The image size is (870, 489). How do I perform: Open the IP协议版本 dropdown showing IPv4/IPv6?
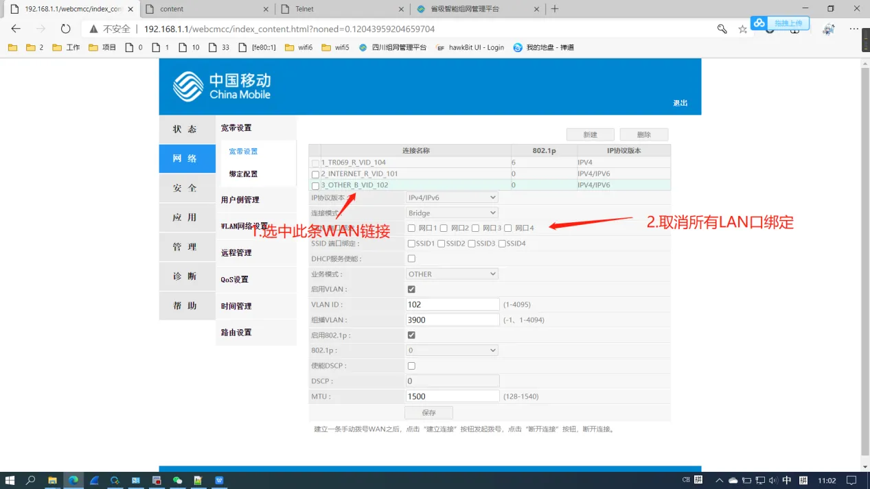pyautogui.click(x=452, y=198)
